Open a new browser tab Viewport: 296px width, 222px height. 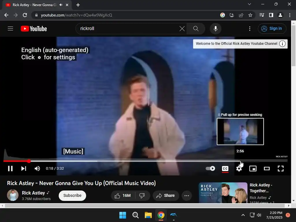point(78,5)
